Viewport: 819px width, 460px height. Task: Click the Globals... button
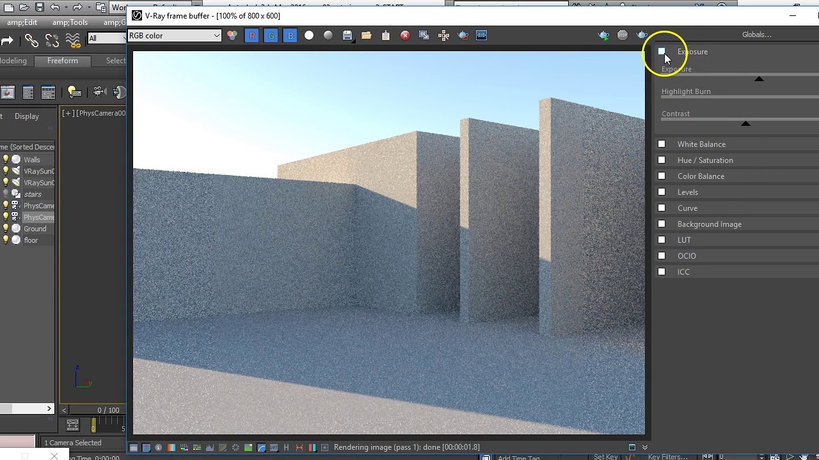click(x=757, y=34)
